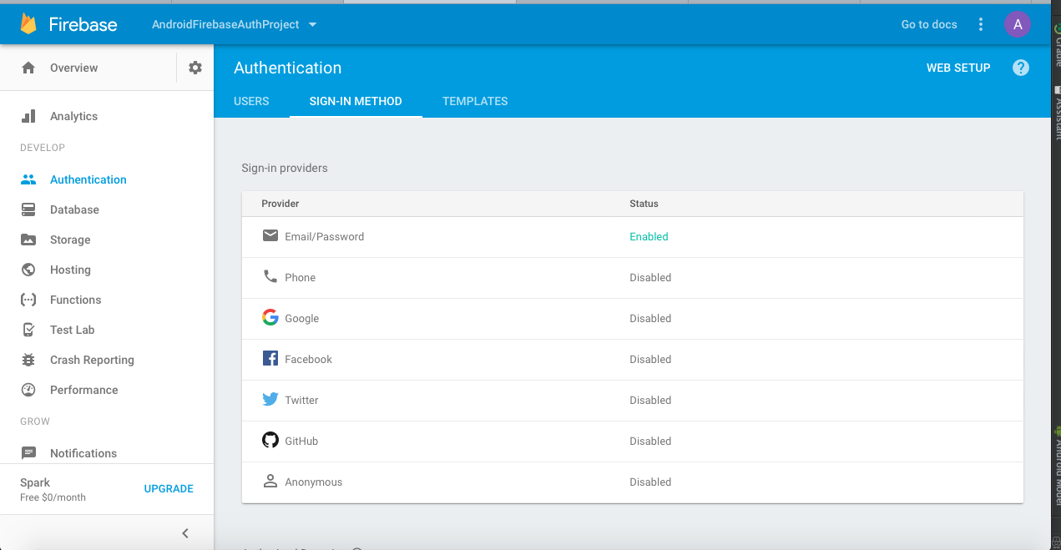This screenshot has height=550, width=1061.
Task: Click the GitHub octocat icon
Action: tap(270, 440)
